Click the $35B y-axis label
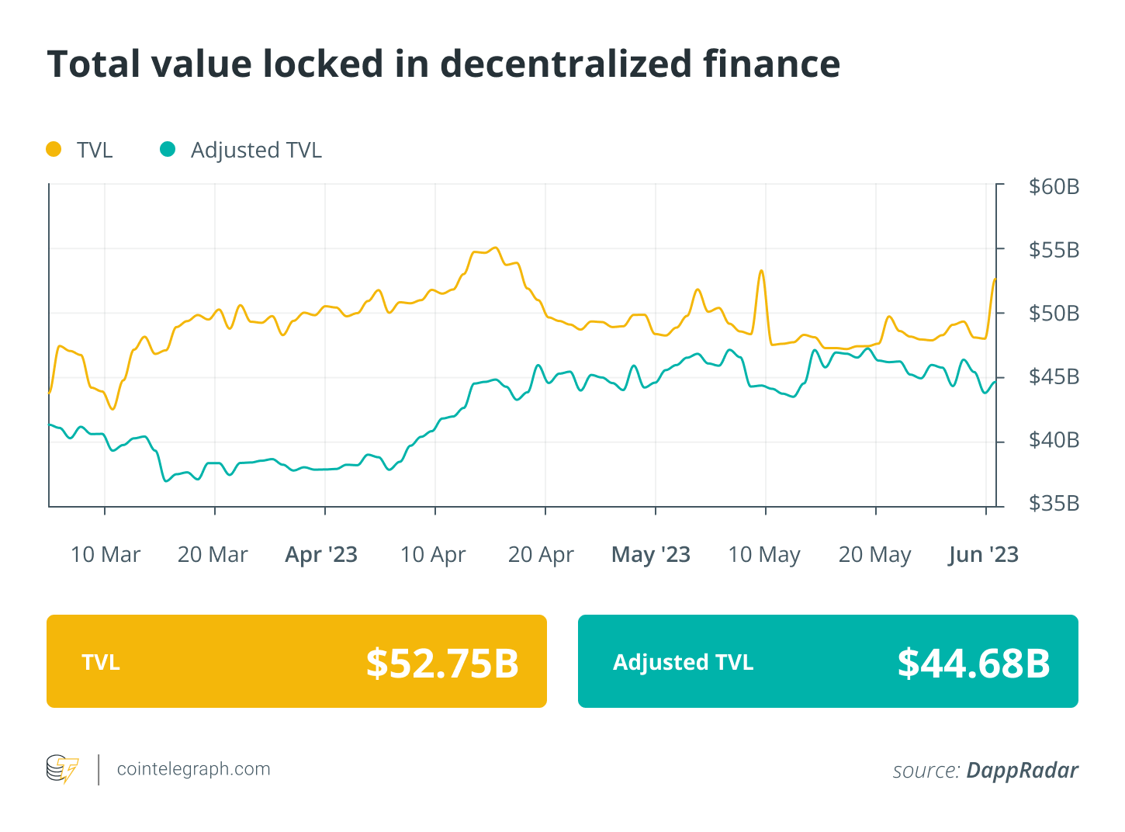1125x832 pixels. (1054, 504)
